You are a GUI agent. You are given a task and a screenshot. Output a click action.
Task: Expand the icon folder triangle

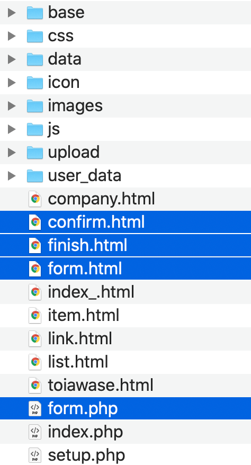[11, 83]
